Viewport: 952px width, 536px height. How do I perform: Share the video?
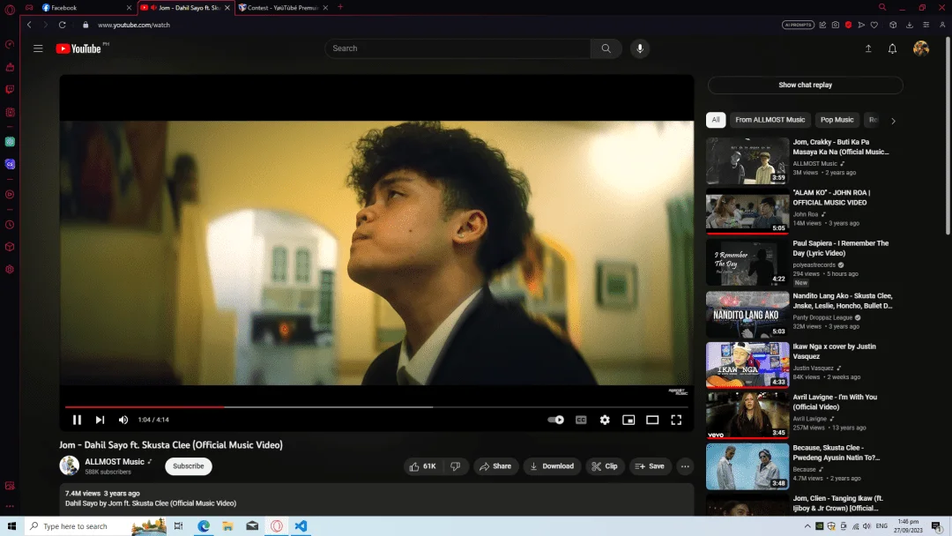(495, 466)
